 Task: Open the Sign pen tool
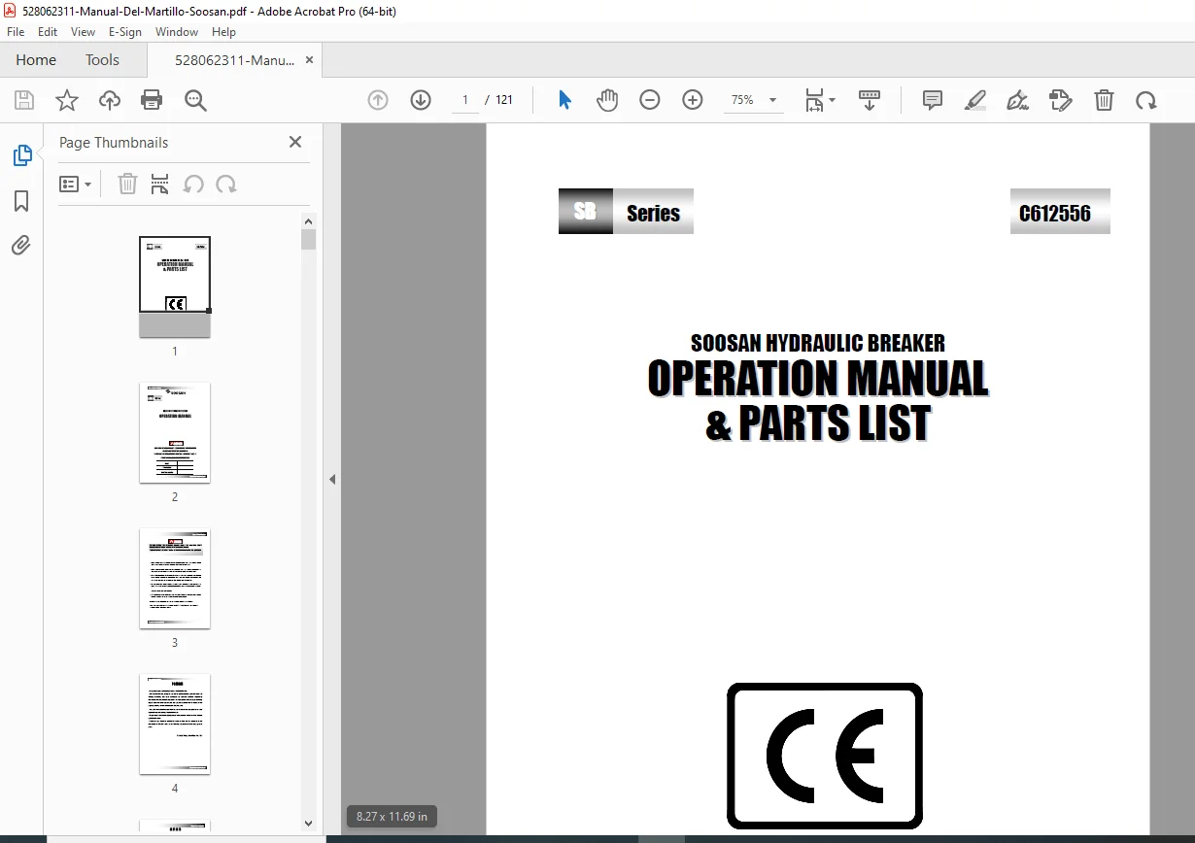1017,100
